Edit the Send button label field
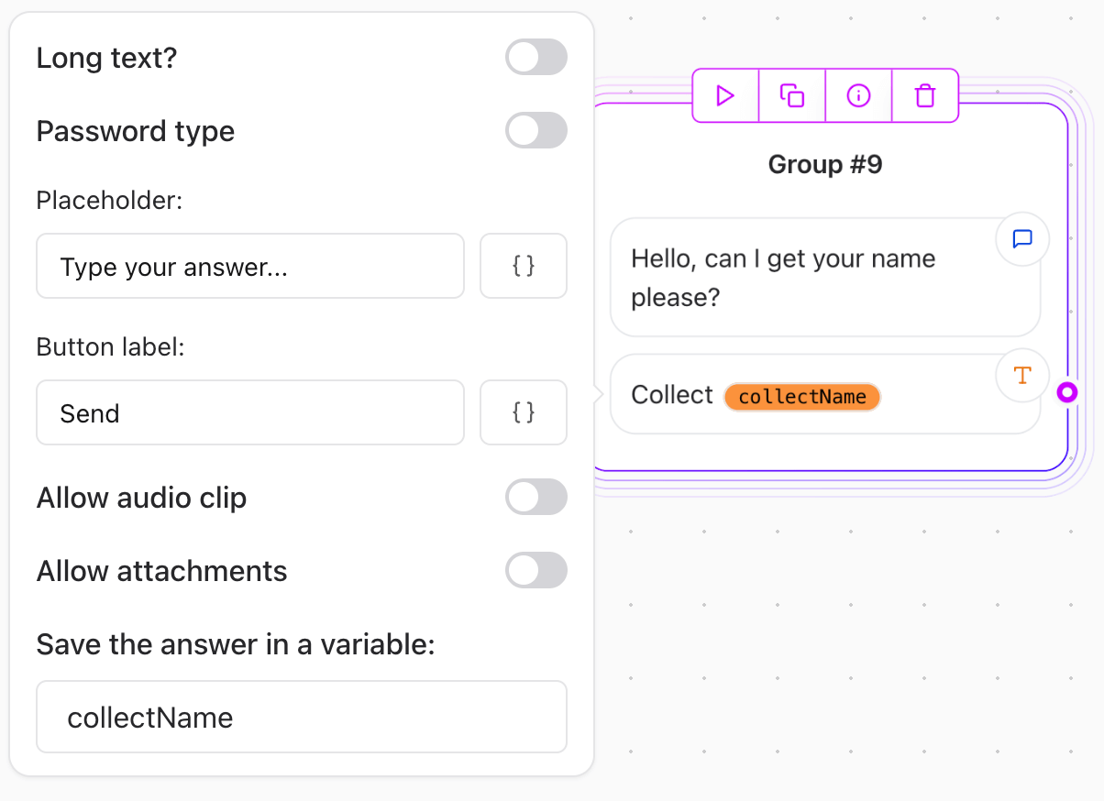This screenshot has height=801, width=1104. coord(250,412)
